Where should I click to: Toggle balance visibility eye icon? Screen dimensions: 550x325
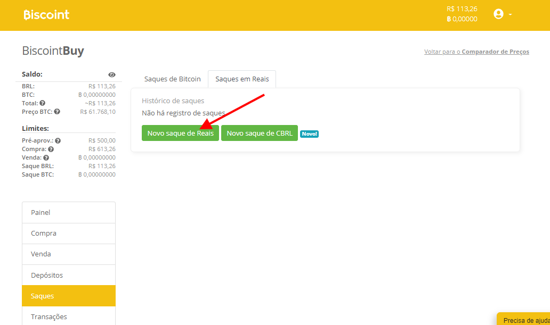[x=112, y=74]
